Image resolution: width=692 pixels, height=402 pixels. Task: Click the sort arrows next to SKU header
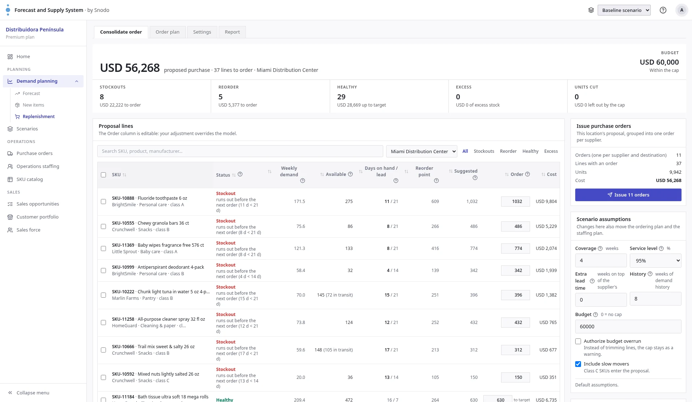[x=124, y=175]
